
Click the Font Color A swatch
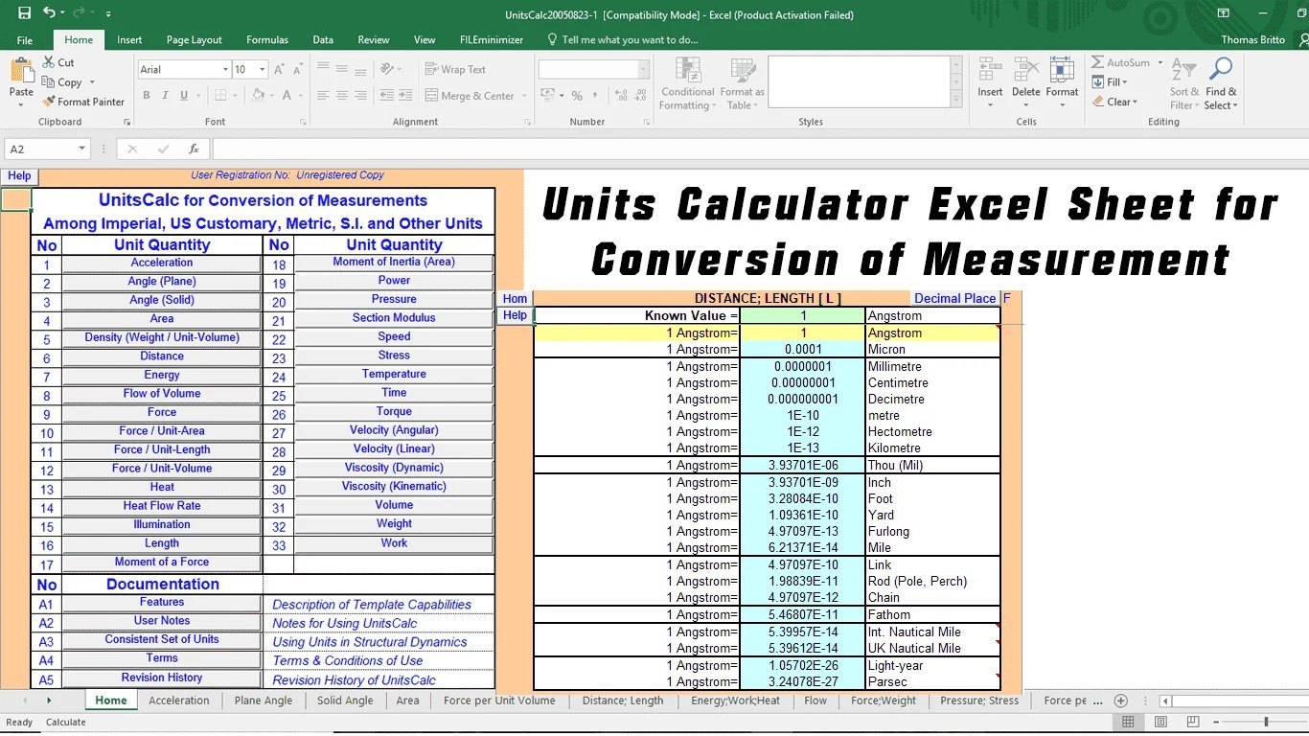[285, 96]
